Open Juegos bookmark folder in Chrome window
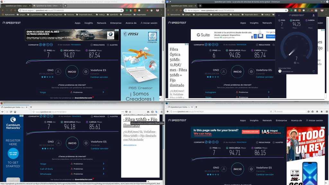This screenshot has height=185, width=329. click(21, 15)
